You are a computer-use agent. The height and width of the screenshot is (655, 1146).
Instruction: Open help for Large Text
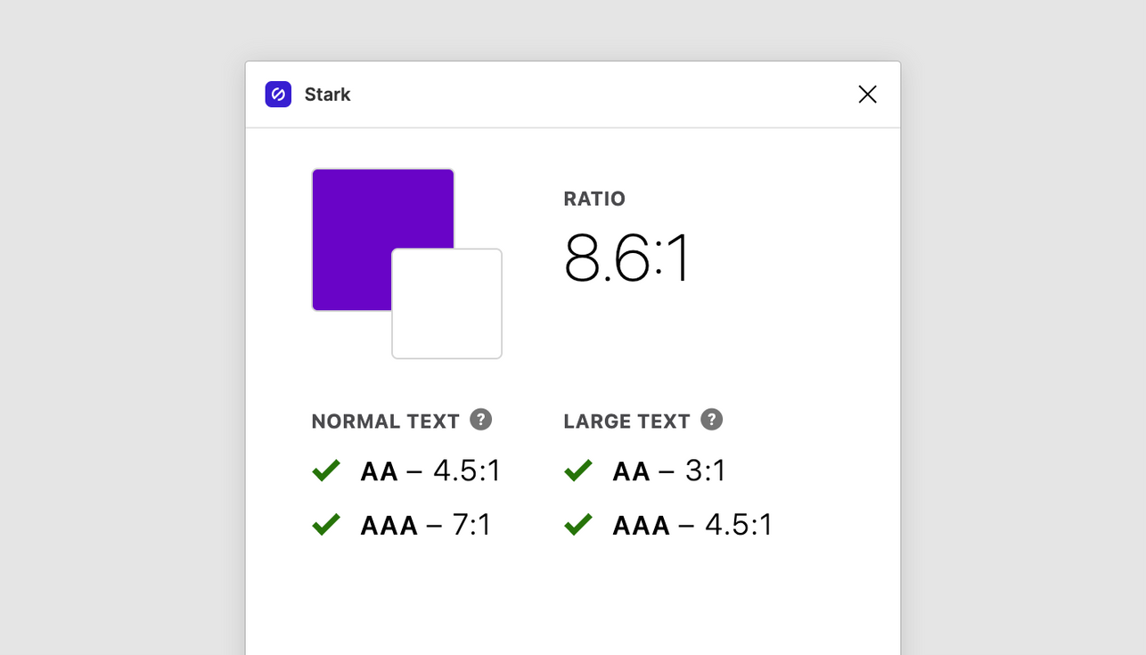pyautogui.click(x=711, y=420)
